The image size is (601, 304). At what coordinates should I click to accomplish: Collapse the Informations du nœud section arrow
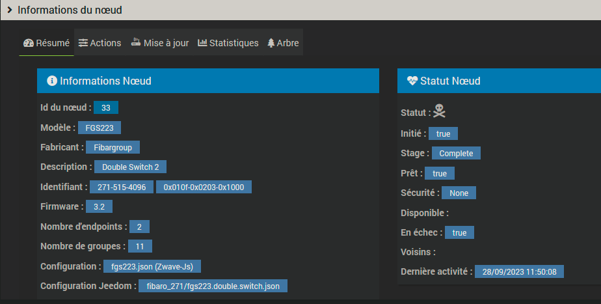(x=10, y=10)
